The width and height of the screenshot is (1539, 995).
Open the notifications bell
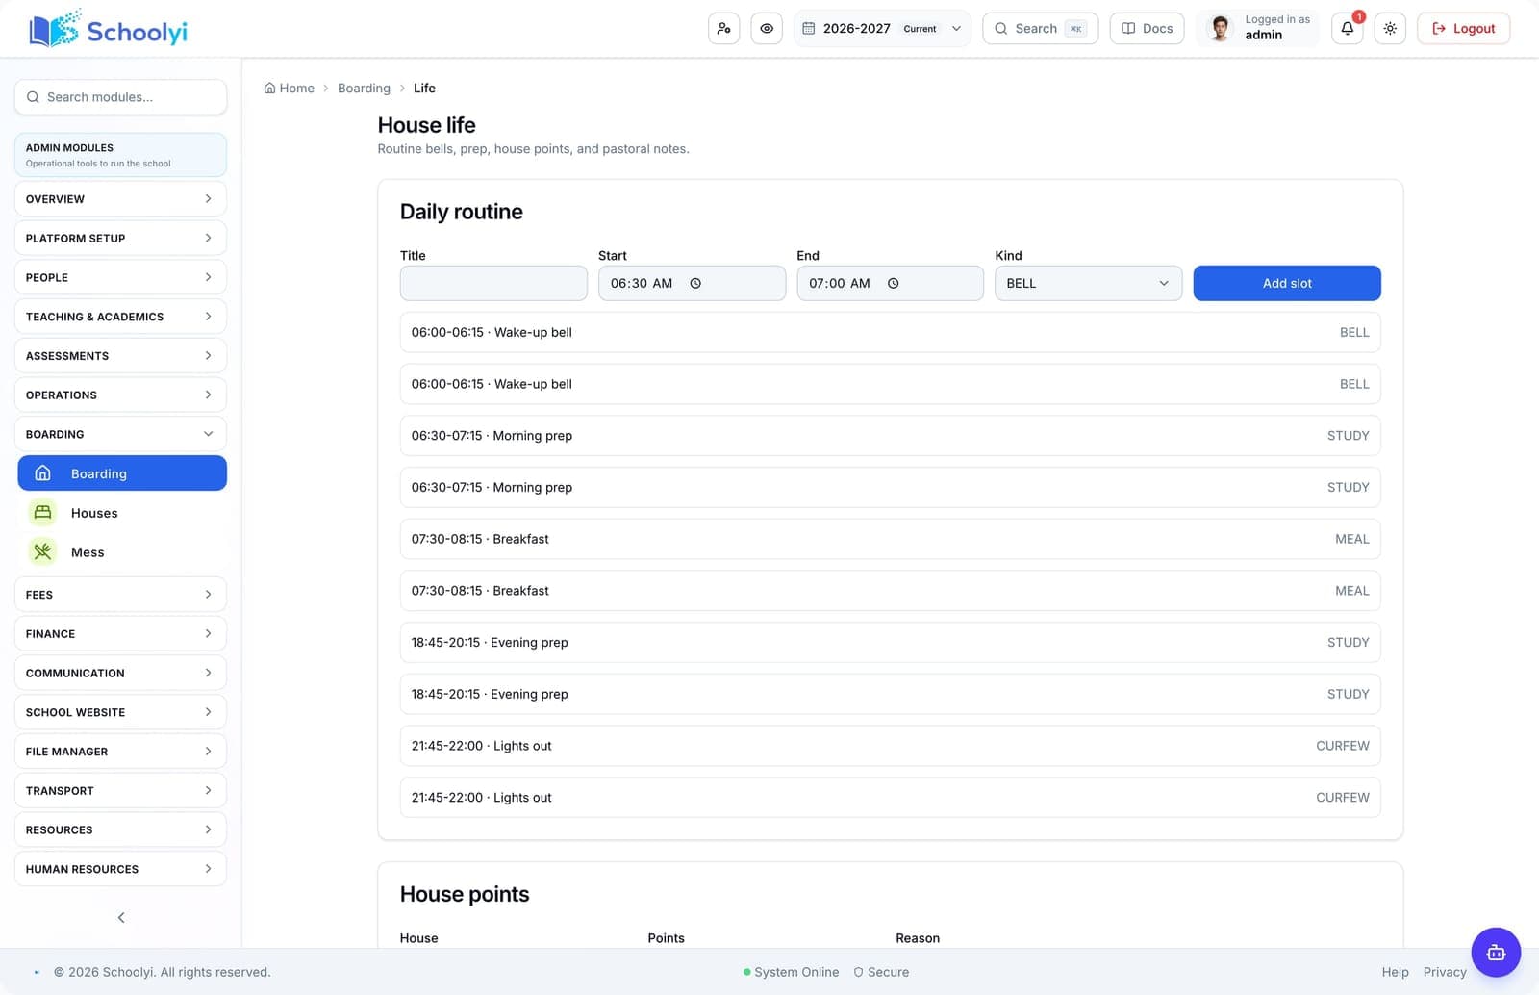[x=1348, y=29]
